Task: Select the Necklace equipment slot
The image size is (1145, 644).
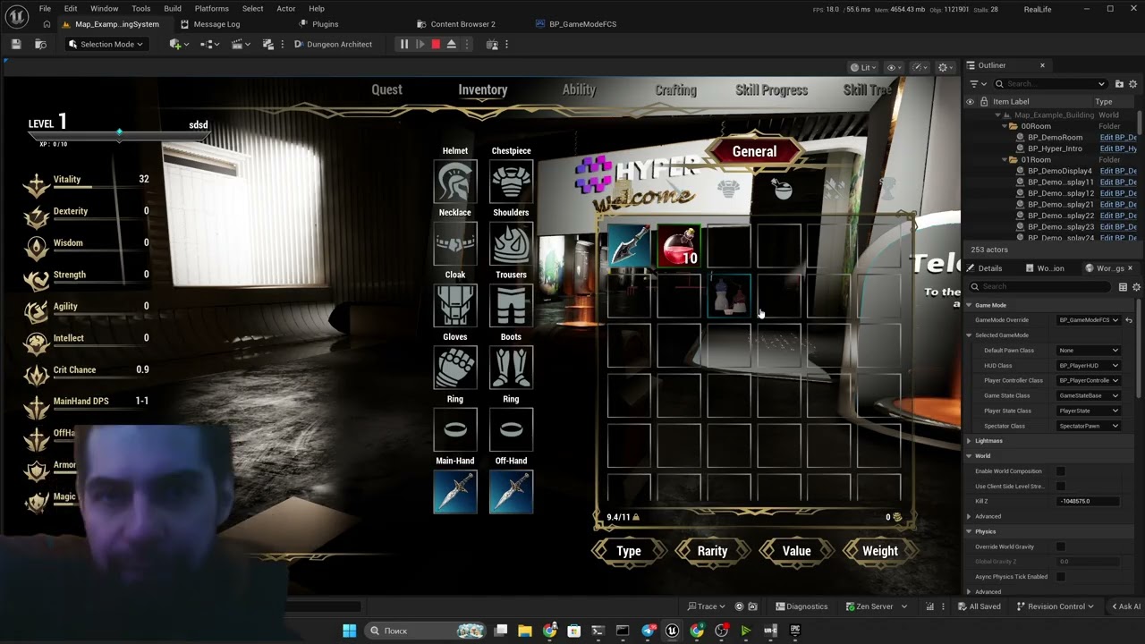Action: (x=455, y=243)
